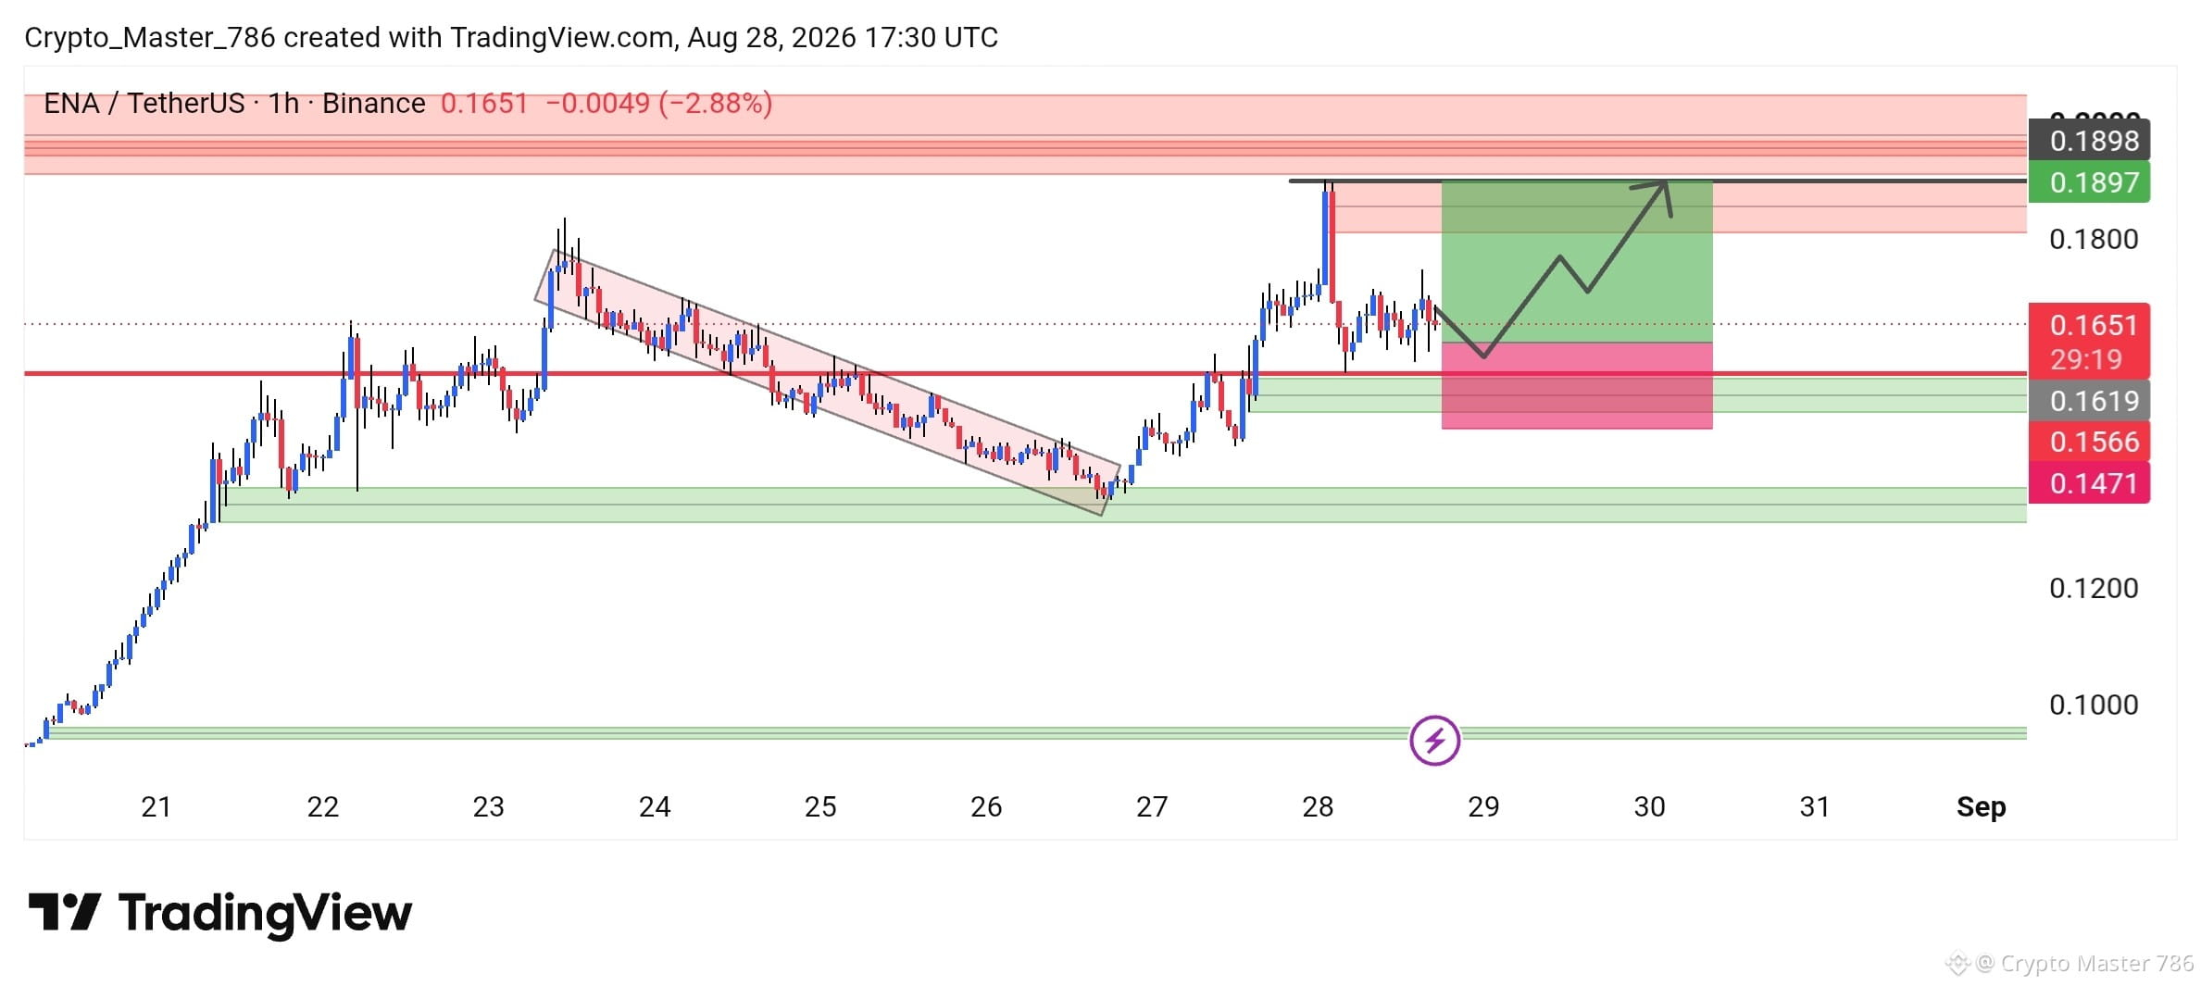This screenshot has width=2201, height=986.
Task: Click the pink 0.1471 stop price label
Action: tap(2088, 483)
